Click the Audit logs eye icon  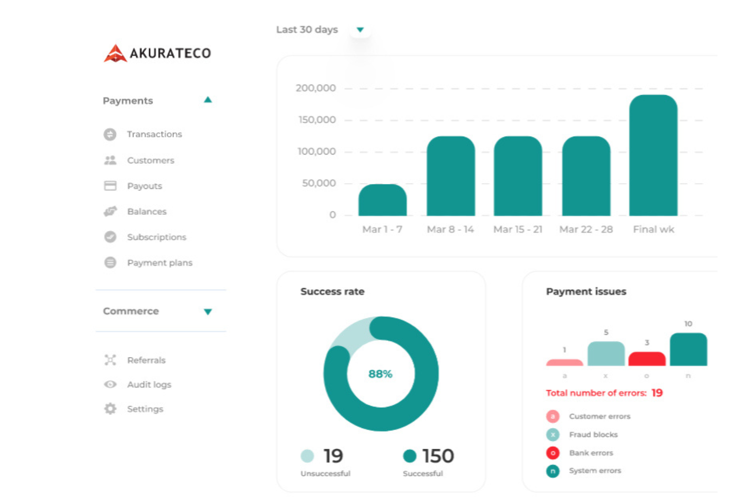(110, 384)
